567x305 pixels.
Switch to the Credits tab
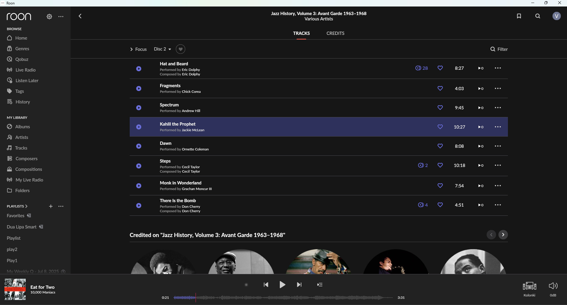pos(335,33)
